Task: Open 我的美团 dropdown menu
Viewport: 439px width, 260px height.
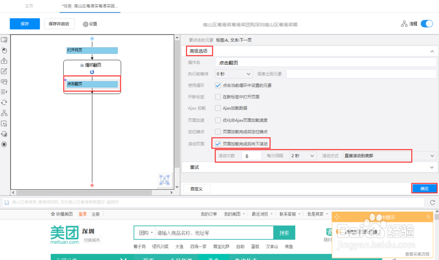Action: [234, 214]
